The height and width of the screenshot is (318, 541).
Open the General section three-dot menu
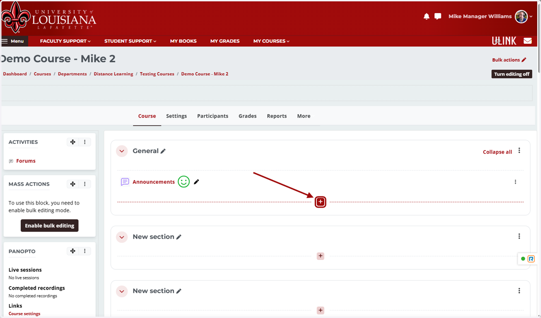(x=519, y=150)
